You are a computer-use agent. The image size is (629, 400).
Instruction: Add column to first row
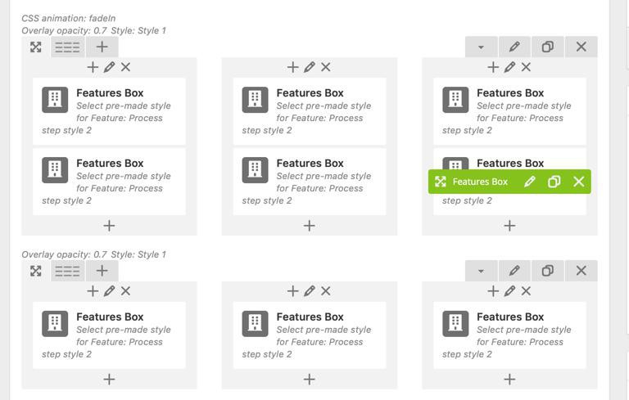(x=102, y=47)
